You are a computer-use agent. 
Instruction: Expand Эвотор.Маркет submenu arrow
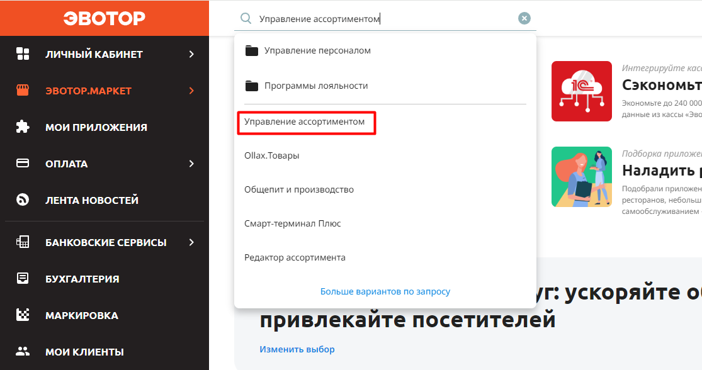click(x=191, y=91)
